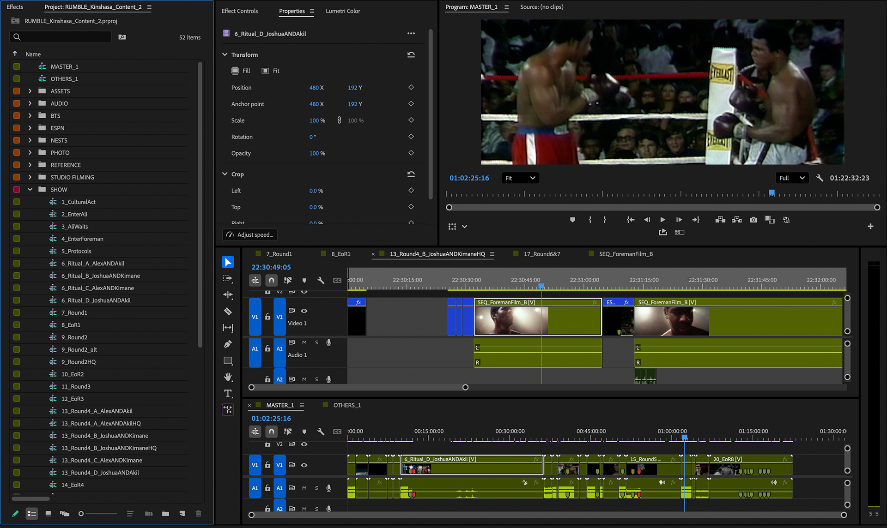Collapse the SHOW bin

click(x=30, y=189)
